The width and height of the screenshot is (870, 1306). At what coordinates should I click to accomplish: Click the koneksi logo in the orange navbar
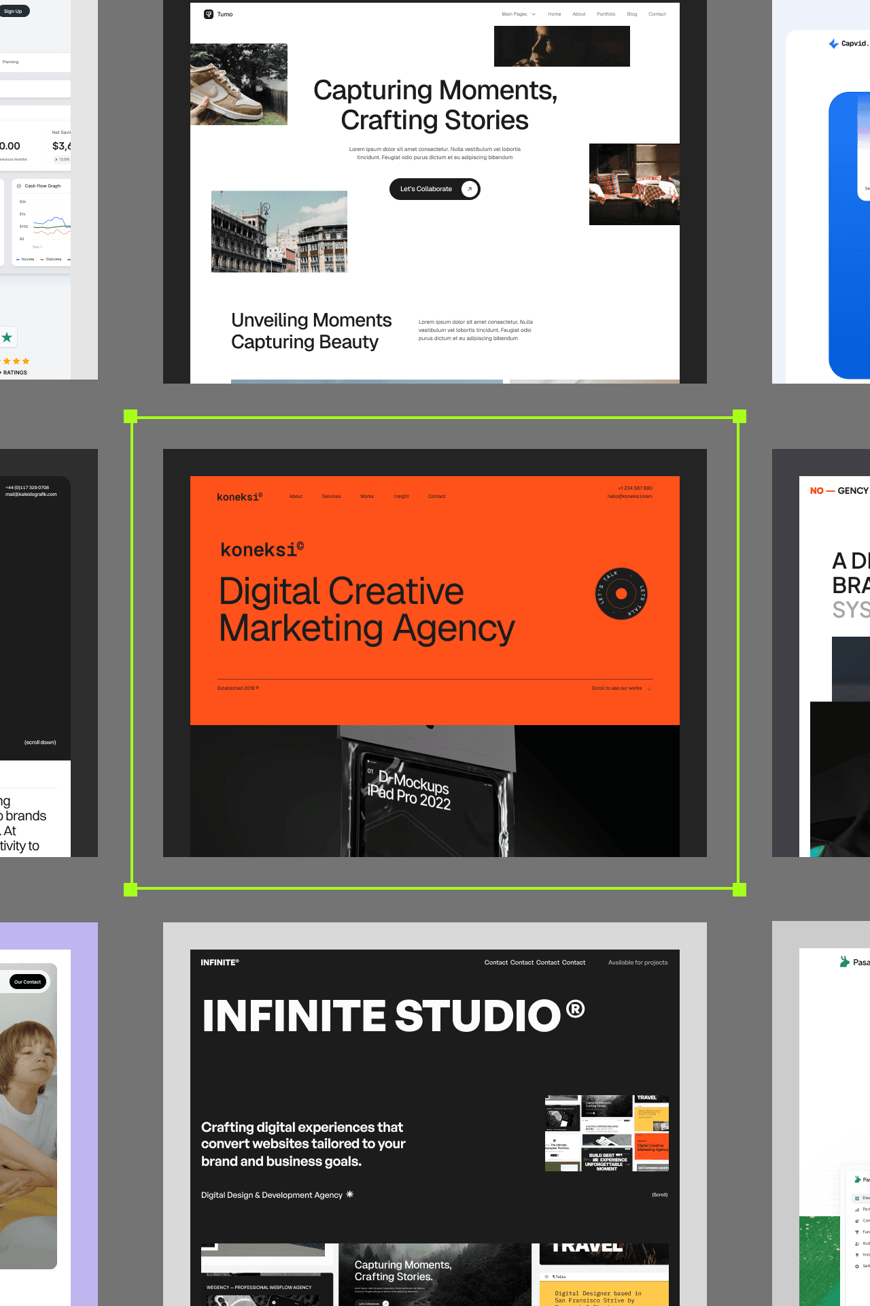pyautogui.click(x=239, y=497)
